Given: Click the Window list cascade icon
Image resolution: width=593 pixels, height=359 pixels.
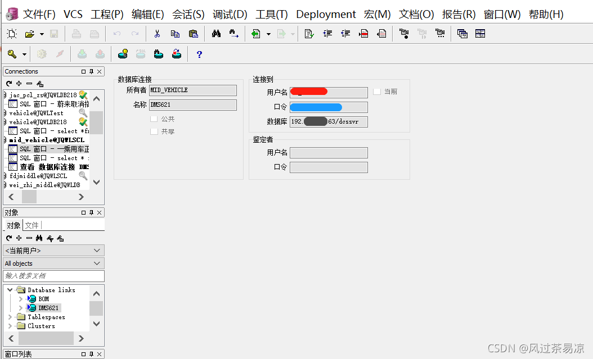Looking at the screenshot, I should (x=462, y=34).
